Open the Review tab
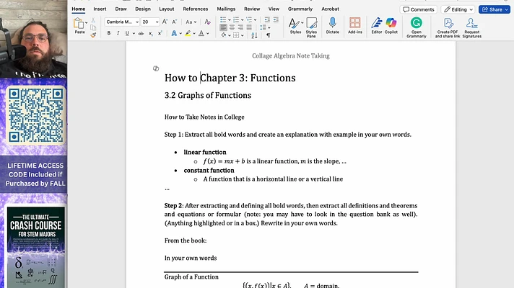This screenshot has width=514, height=288. coord(252,9)
